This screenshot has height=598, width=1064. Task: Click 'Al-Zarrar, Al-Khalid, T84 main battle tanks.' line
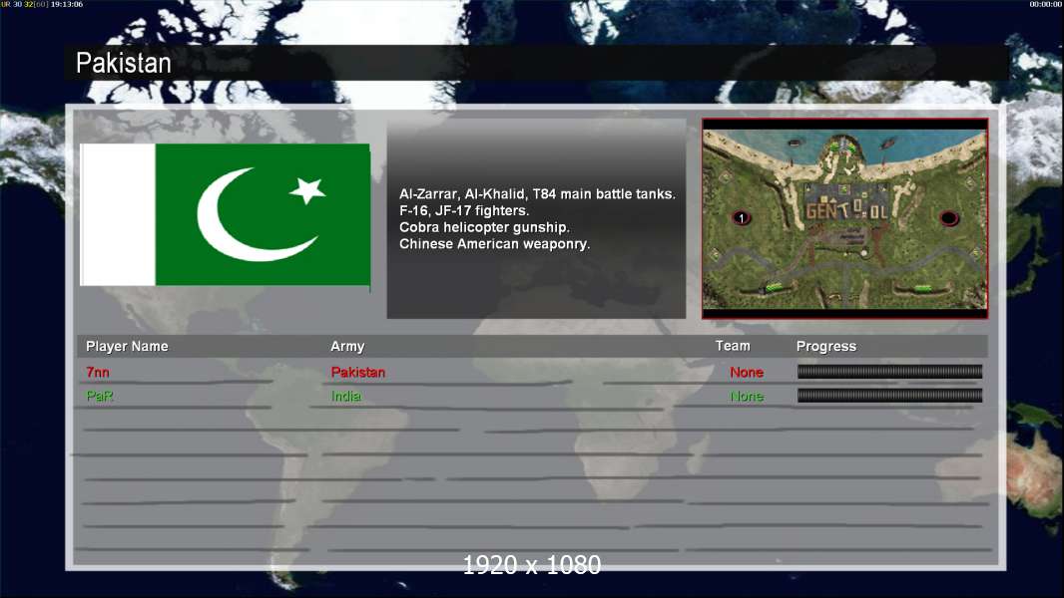coord(537,193)
